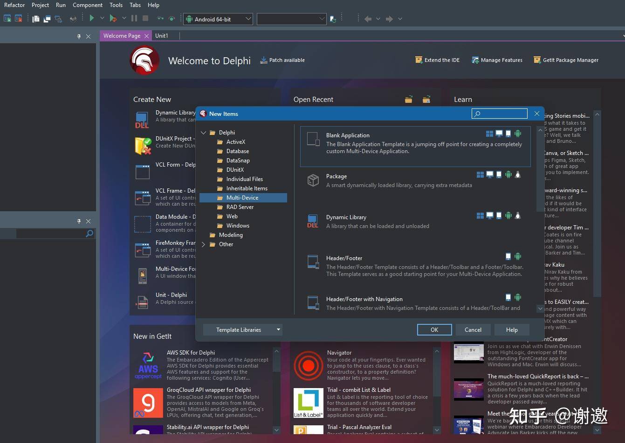Toggle the pin on the upper left panel
The width and height of the screenshot is (625, 443).
(79, 36)
